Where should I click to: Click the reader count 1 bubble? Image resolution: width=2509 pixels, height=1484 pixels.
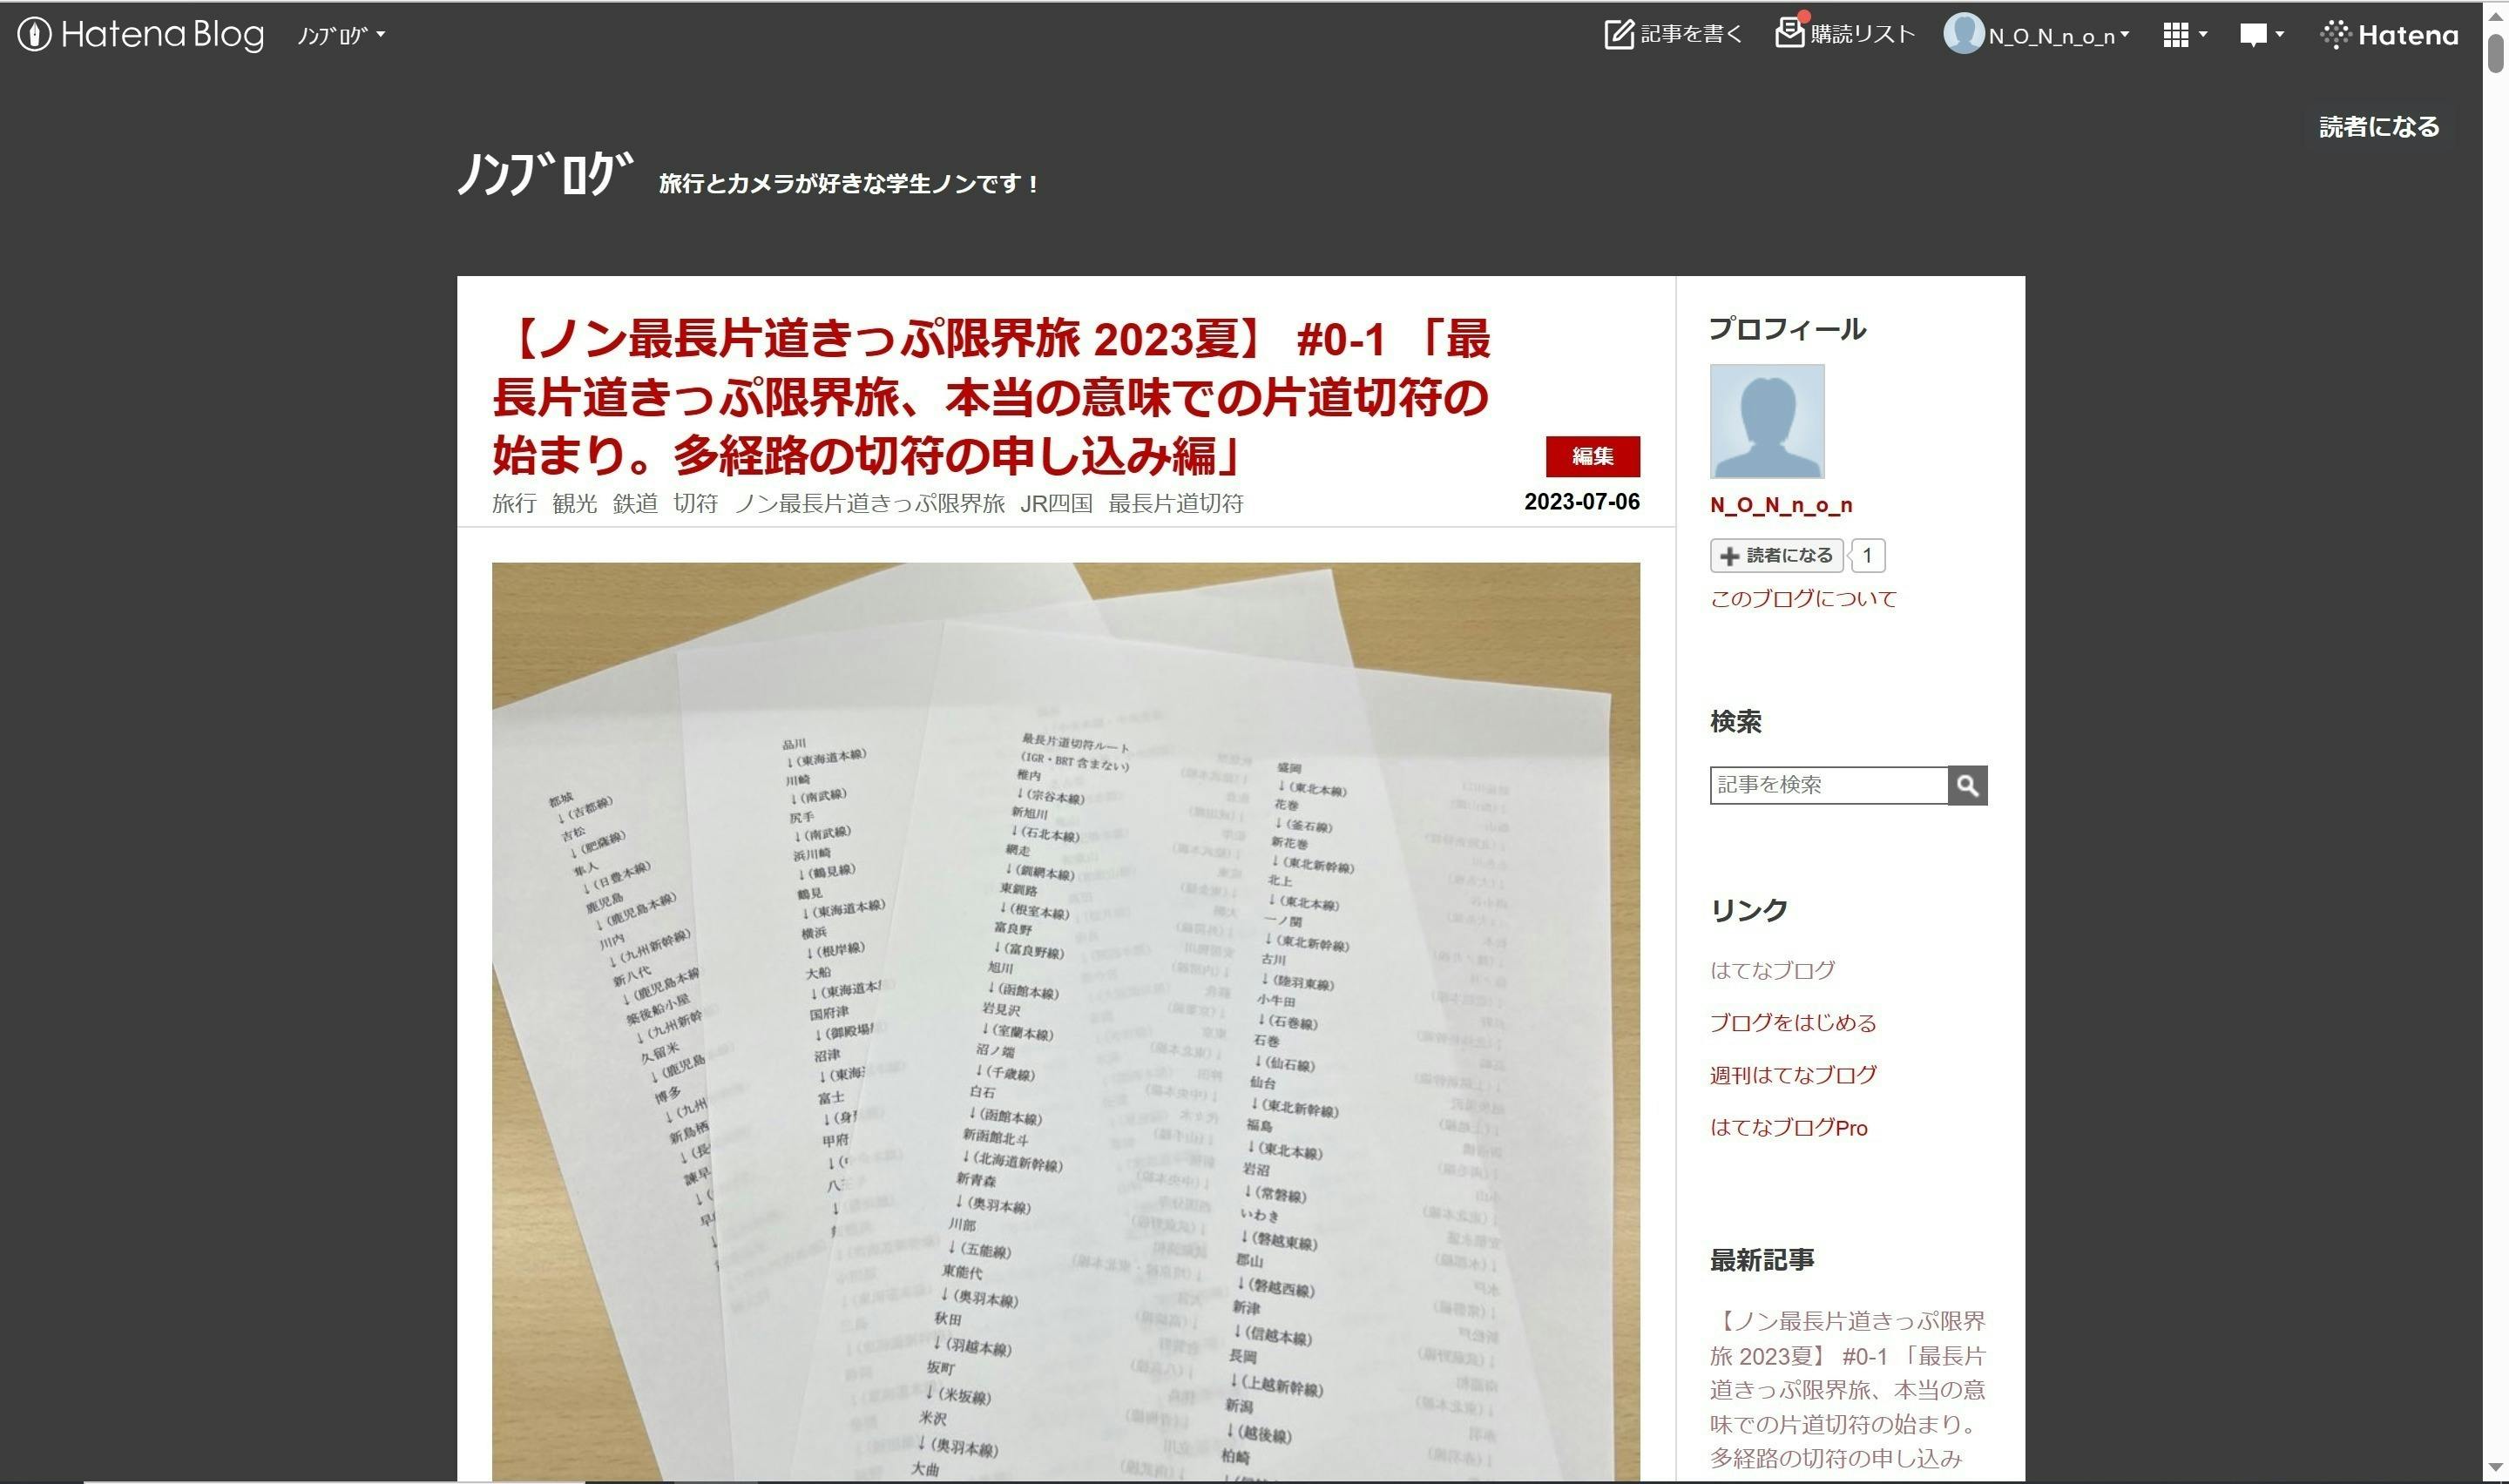(1867, 556)
